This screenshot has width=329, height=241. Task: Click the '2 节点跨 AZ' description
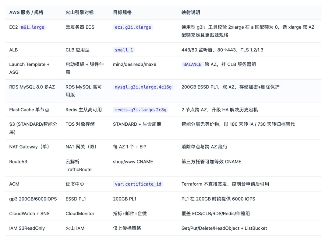coord(219,110)
